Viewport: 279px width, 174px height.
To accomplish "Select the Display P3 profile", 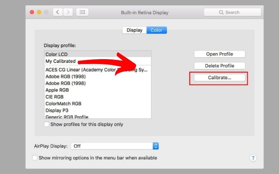I will click(98, 110).
